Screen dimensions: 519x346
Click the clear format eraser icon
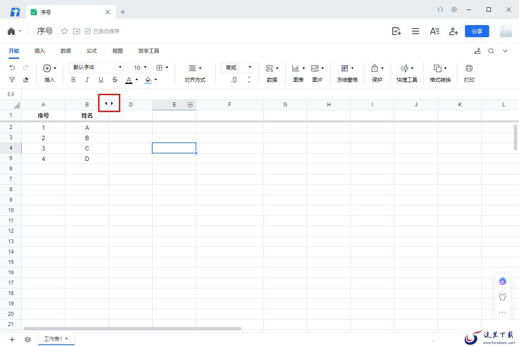pyautogui.click(x=26, y=80)
